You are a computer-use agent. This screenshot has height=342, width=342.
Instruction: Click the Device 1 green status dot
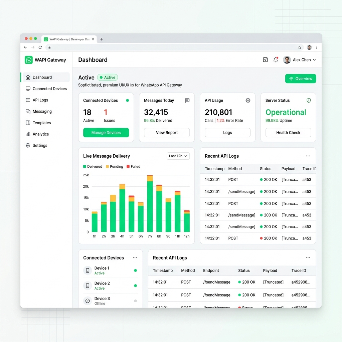[x=136, y=271]
